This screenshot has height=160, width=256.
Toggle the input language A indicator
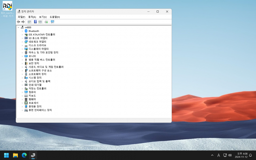(x=219, y=155)
